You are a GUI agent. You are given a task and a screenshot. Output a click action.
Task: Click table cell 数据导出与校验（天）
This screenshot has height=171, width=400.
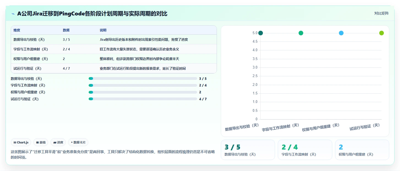(29, 40)
